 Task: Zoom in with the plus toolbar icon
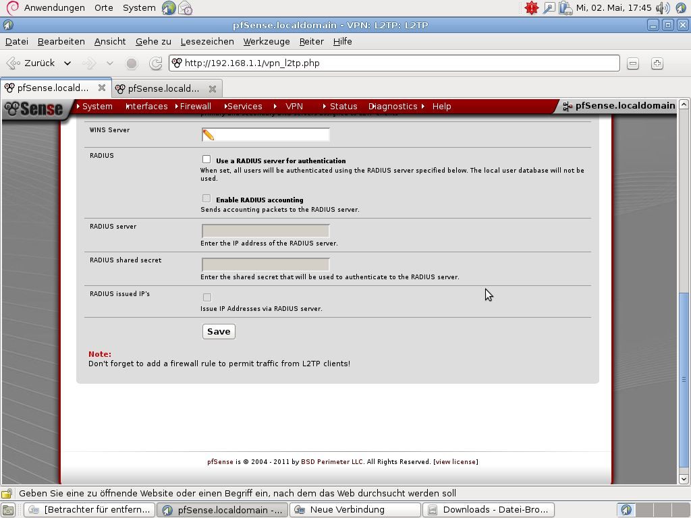click(657, 63)
